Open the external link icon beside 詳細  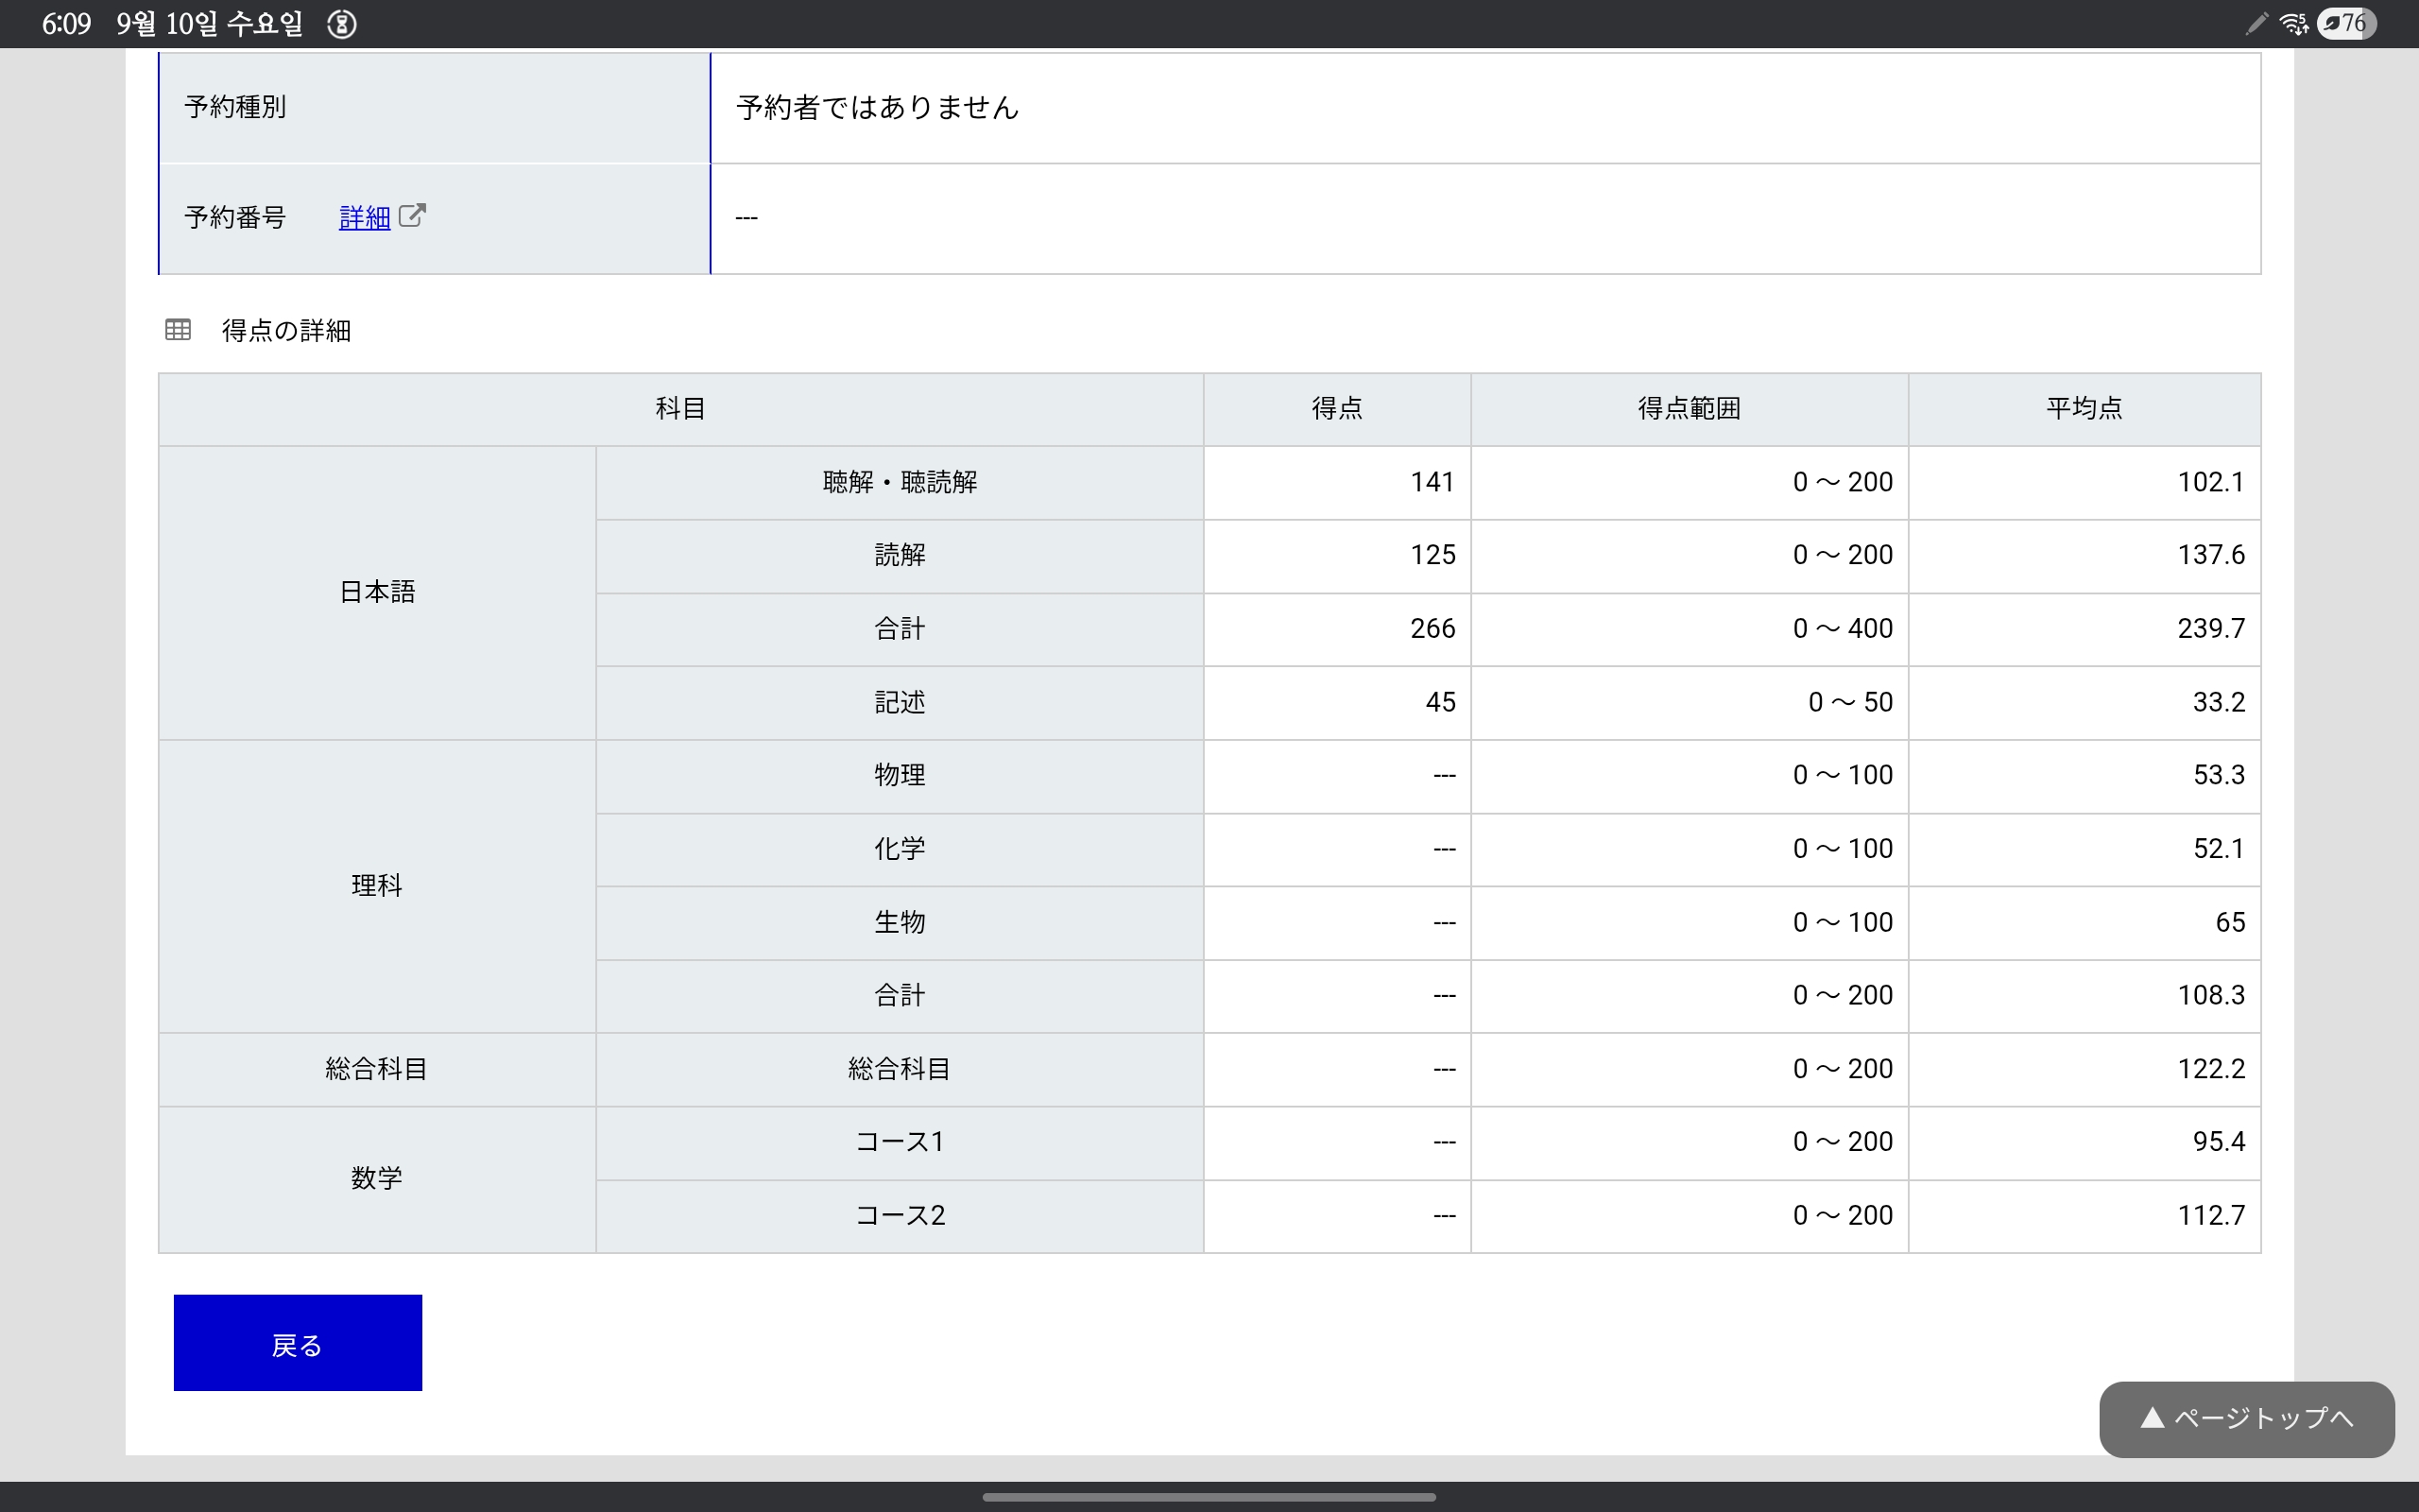[x=412, y=216]
